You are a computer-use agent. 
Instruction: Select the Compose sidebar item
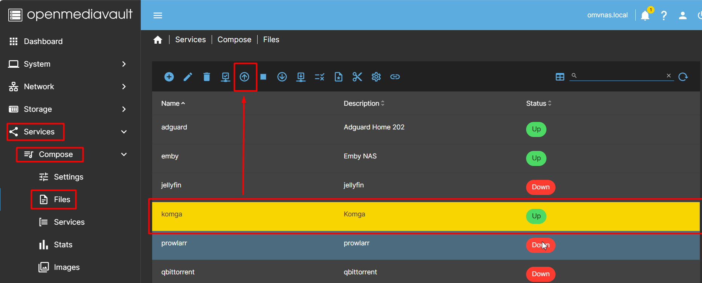(70, 154)
